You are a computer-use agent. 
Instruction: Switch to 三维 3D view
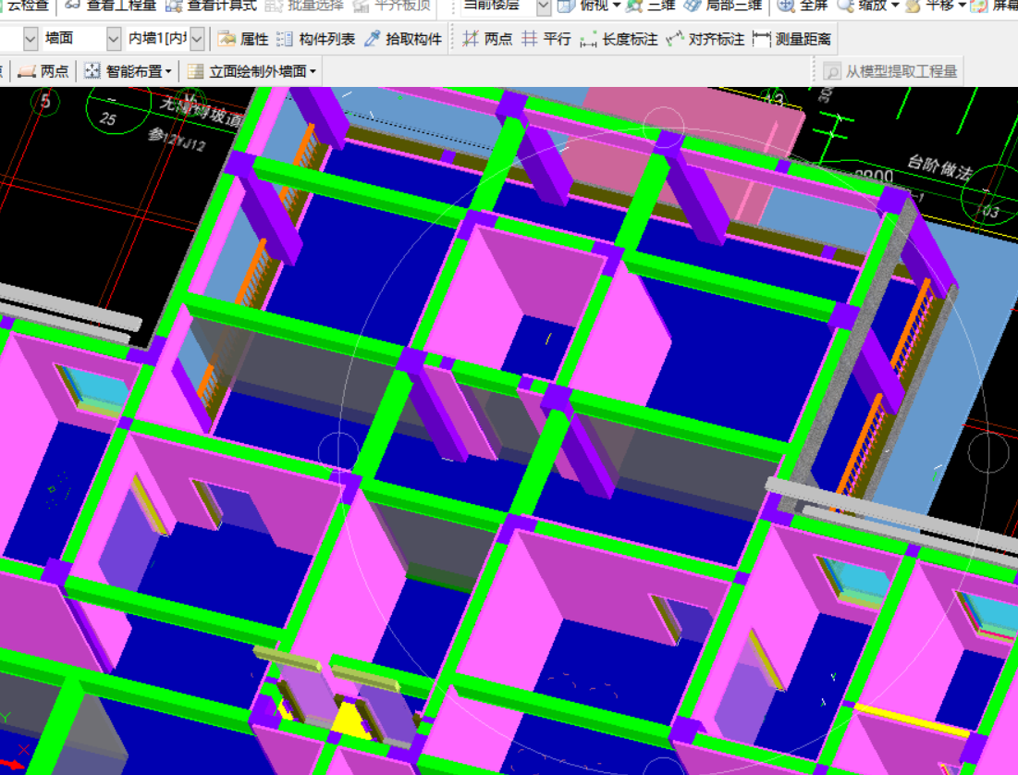tap(651, 6)
